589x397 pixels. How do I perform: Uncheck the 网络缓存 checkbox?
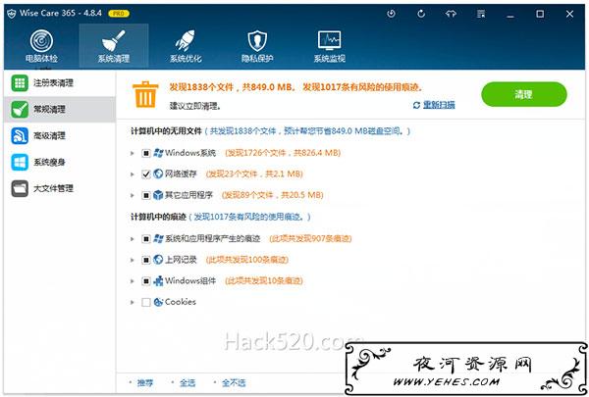click(x=146, y=174)
